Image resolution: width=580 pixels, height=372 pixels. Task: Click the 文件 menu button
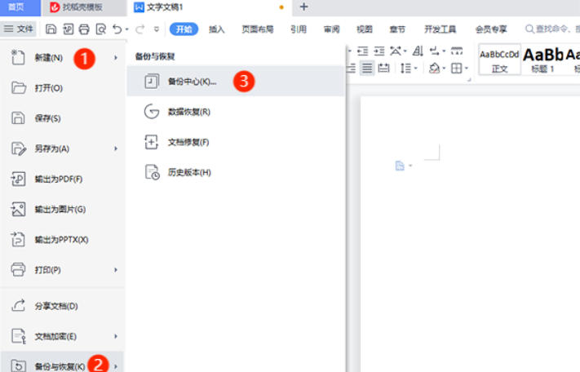pos(19,29)
